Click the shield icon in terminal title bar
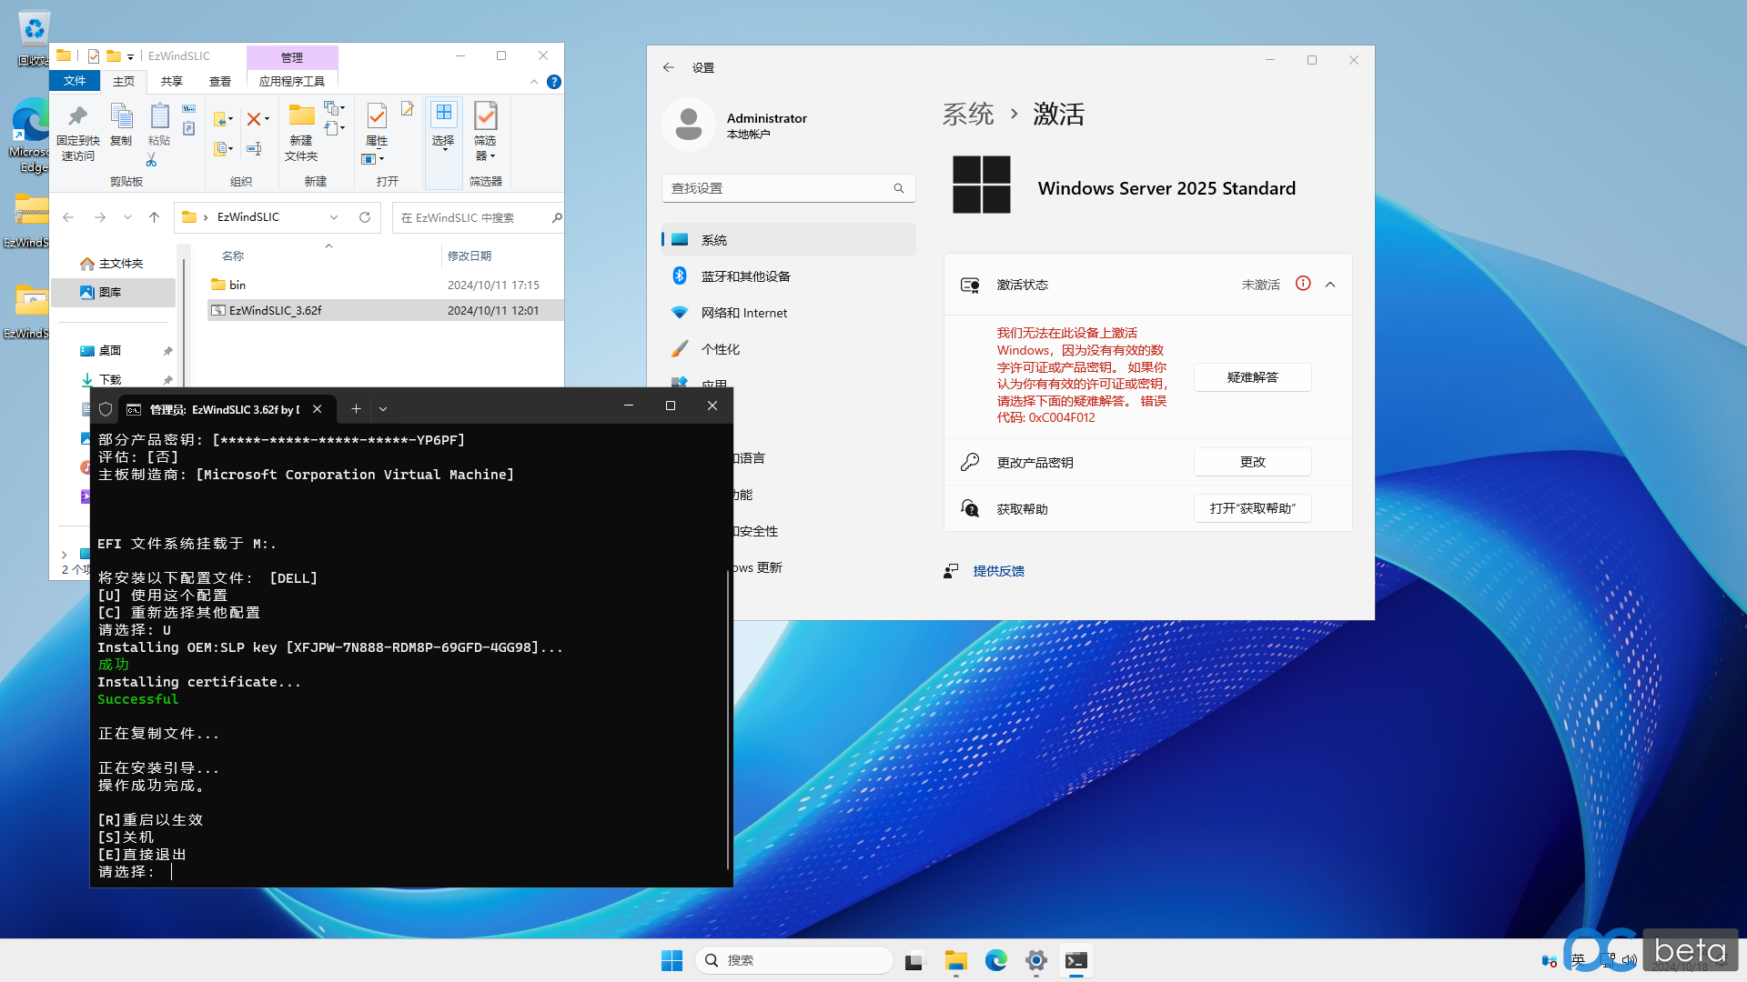Image resolution: width=1747 pixels, height=982 pixels. click(x=106, y=409)
